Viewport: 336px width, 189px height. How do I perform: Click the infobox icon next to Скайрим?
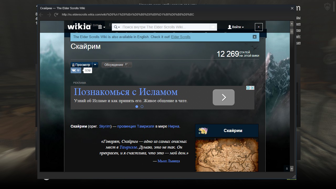[x=203, y=131]
